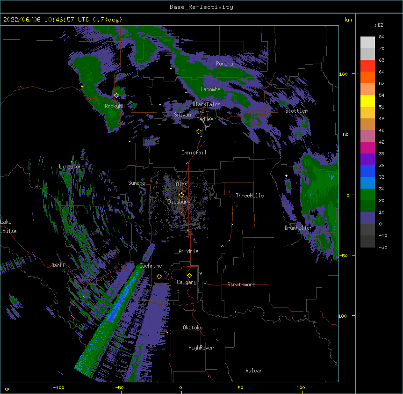Click the Lake Louise label
Viewport: 403px width, 394px height.
8,226
